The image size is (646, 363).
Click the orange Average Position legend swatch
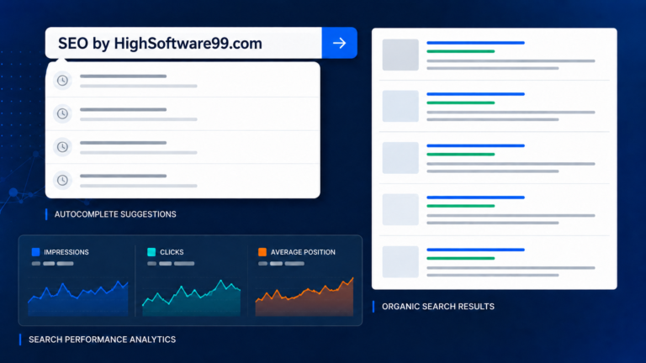[262, 252]
